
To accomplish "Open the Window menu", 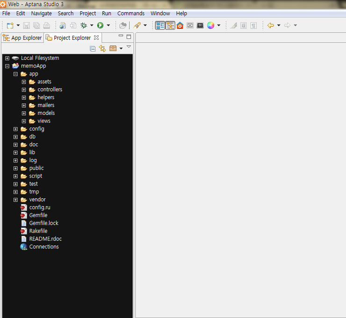I will pyautogui.click(x=160, y=14).
